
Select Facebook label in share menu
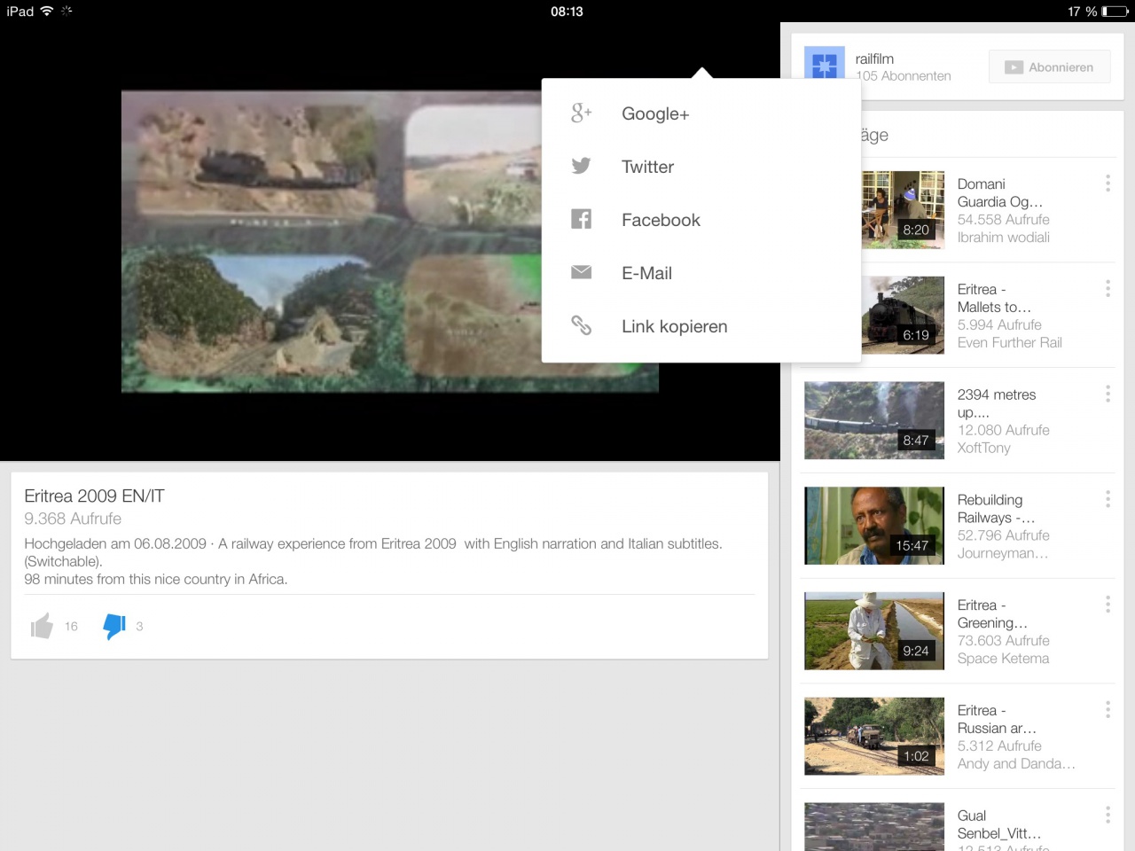tap(661, 220)
